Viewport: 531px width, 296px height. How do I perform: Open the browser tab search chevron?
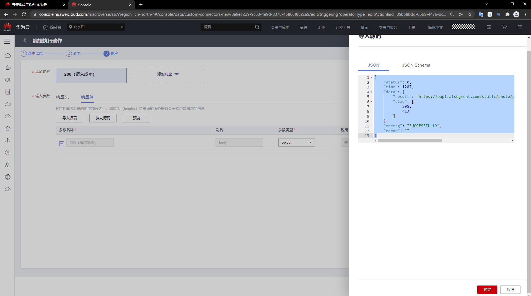click(x=487, y=4)
